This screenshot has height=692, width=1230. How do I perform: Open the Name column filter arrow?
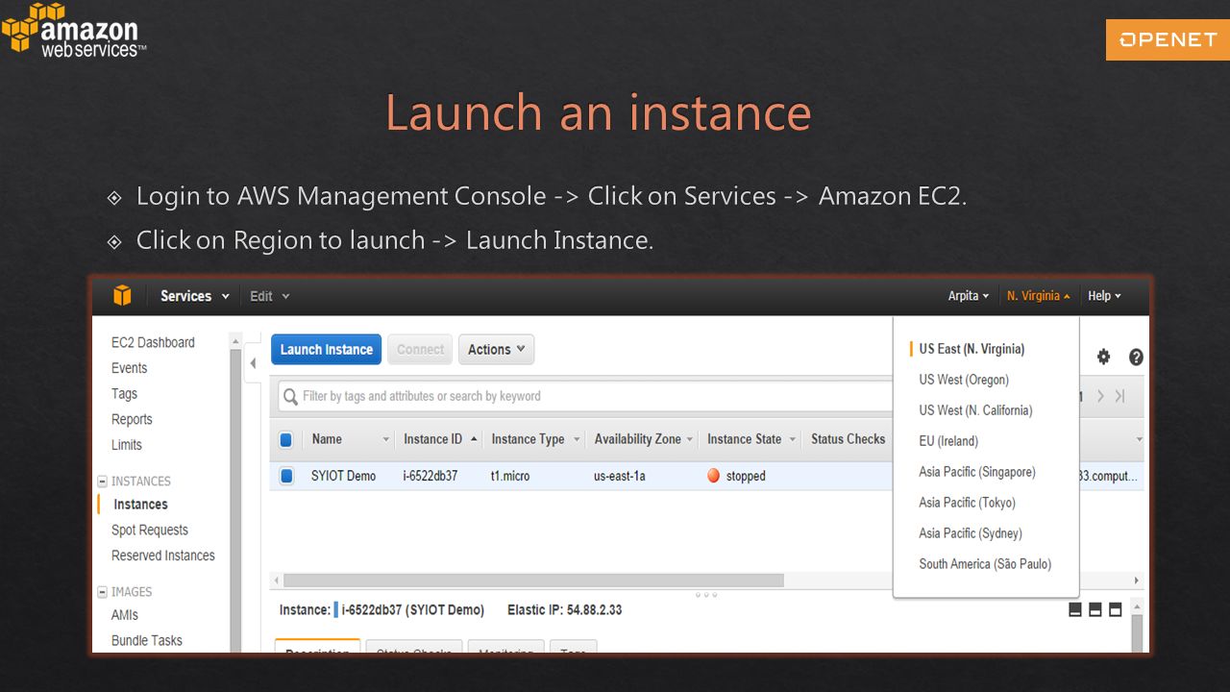(386, 439)
